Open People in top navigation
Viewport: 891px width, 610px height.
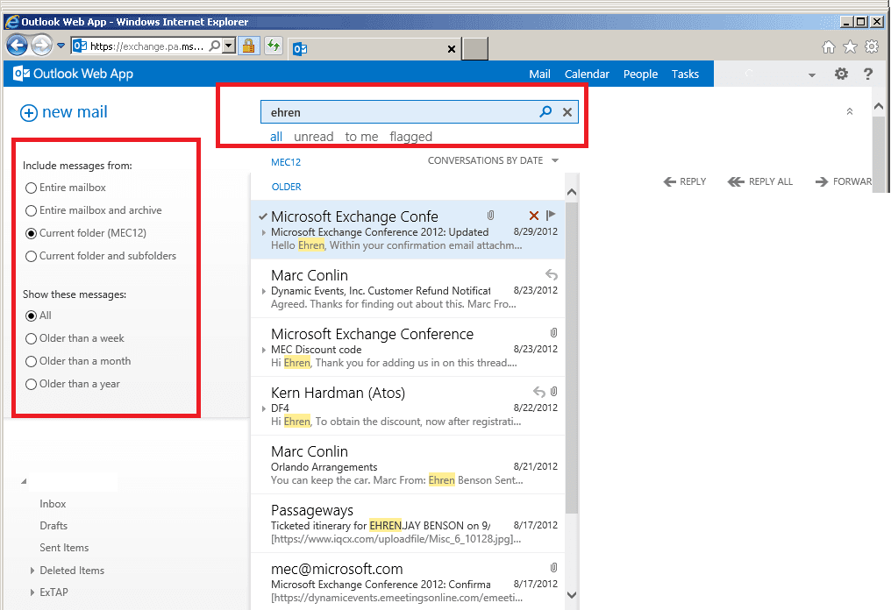[x=640, y=74]
